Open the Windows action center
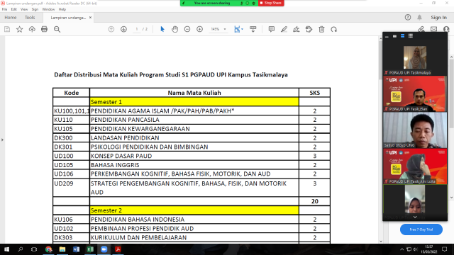This screenshot has width=454, height=255. (445, 249)
